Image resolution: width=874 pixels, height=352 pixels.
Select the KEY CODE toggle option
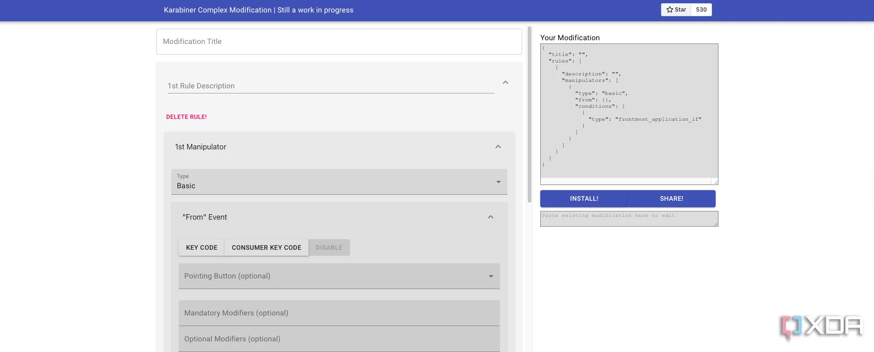(201, 247)
